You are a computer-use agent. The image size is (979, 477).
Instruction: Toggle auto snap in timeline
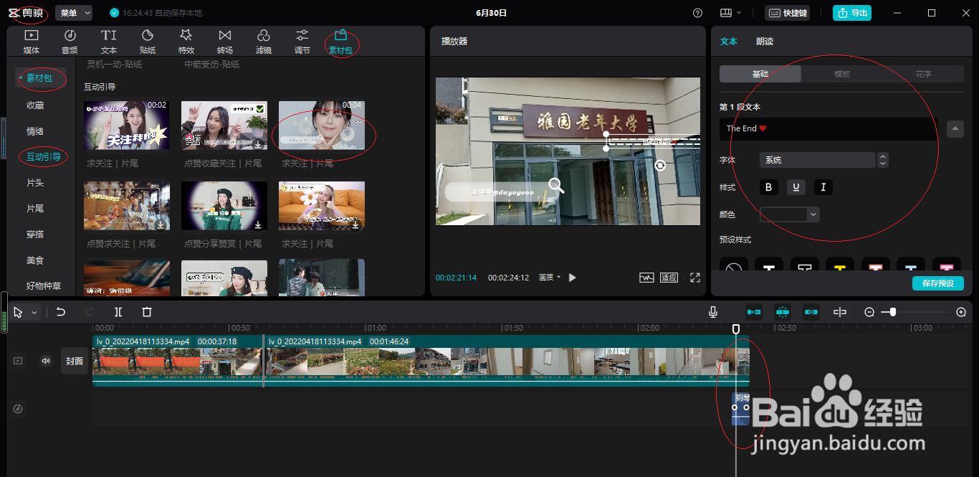(783, 312)
